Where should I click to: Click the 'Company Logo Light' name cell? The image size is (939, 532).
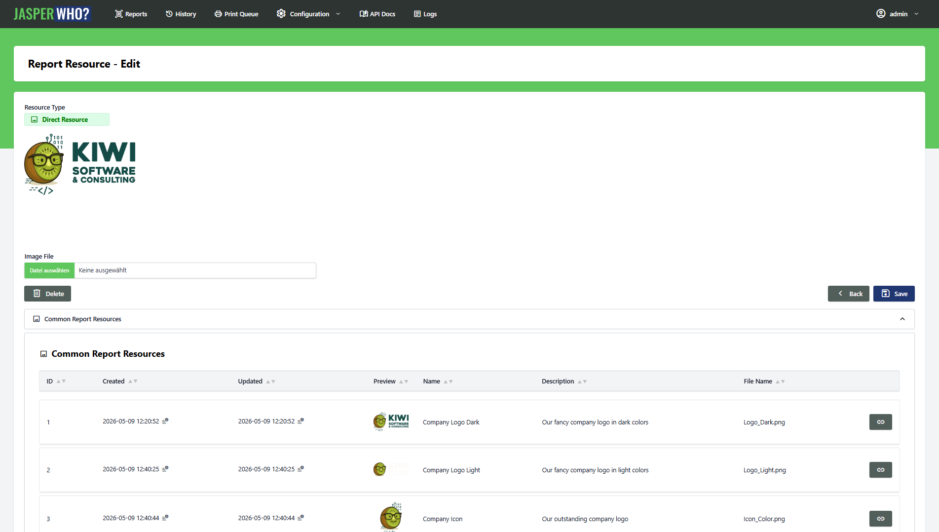point(451,470)
